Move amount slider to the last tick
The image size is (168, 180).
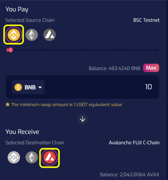pyautogui.click(x=157, y=50)
